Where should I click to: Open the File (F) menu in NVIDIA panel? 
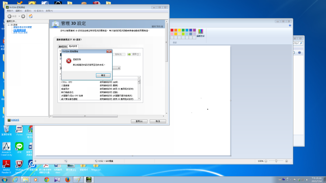click(10, 11)
